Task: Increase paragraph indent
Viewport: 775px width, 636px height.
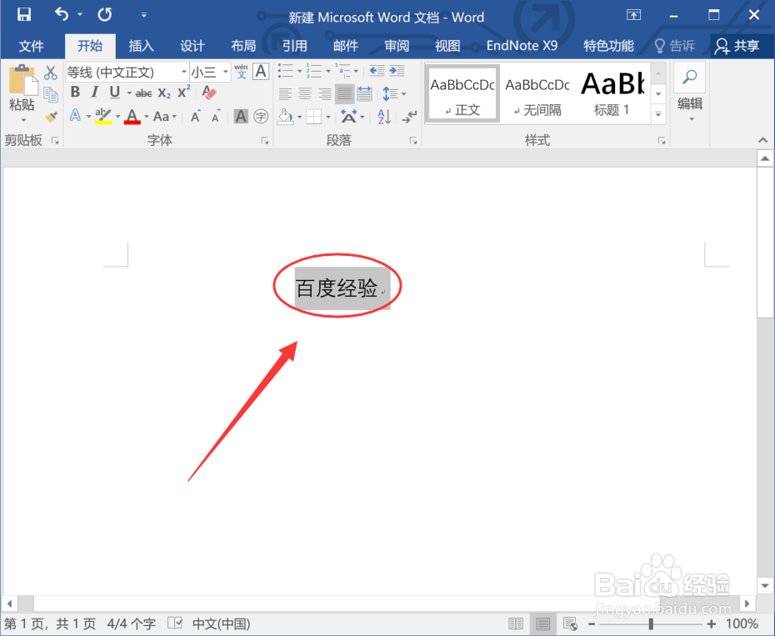Action: (x=397, y=71)
